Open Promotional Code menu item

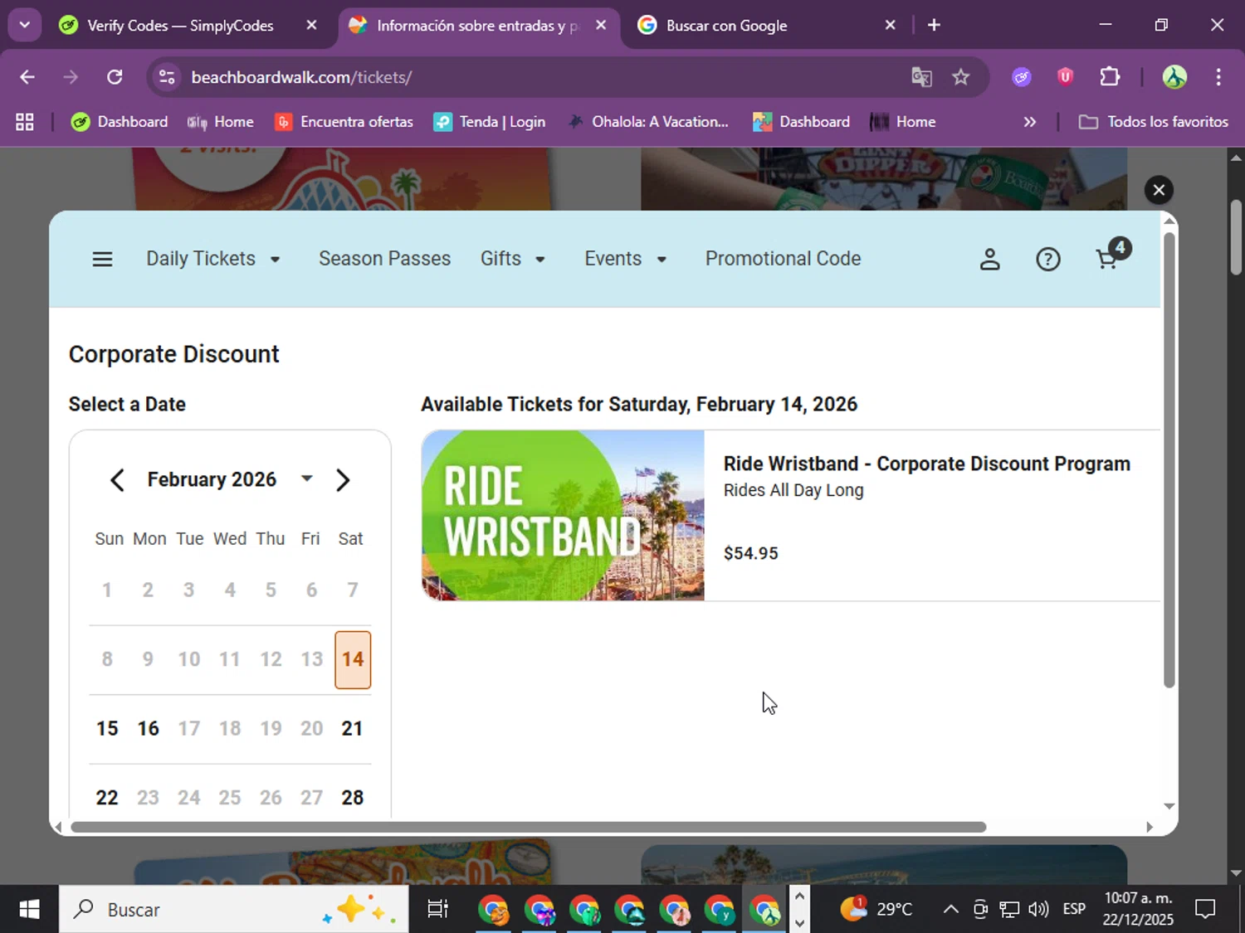(x=783, y=259)
